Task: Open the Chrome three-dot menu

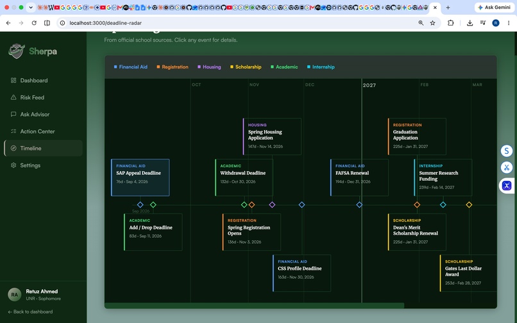Action: click(509, 22)
